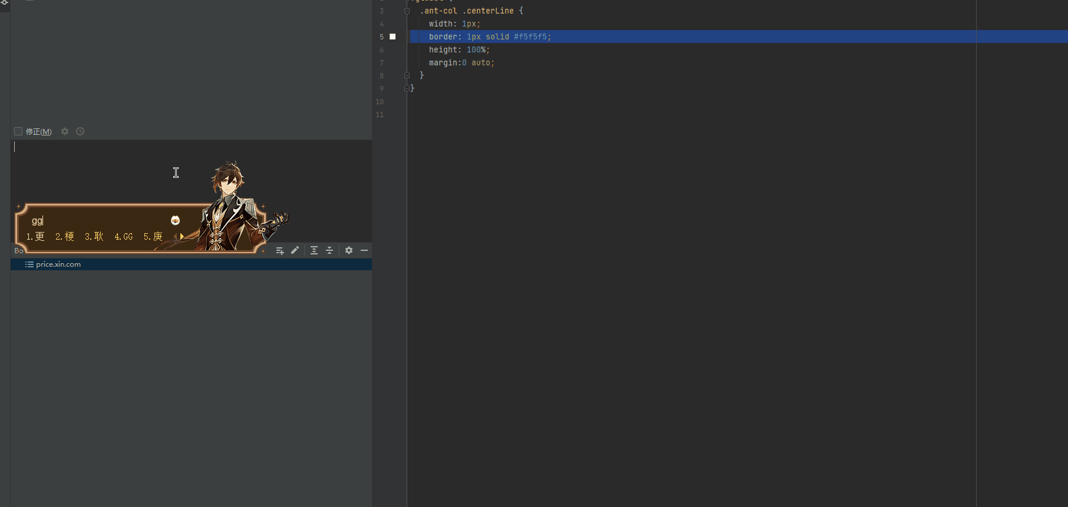Click the add-to-list toolbar icon
Viewport: 1068px width, 507px height.
tap(280, 250)
